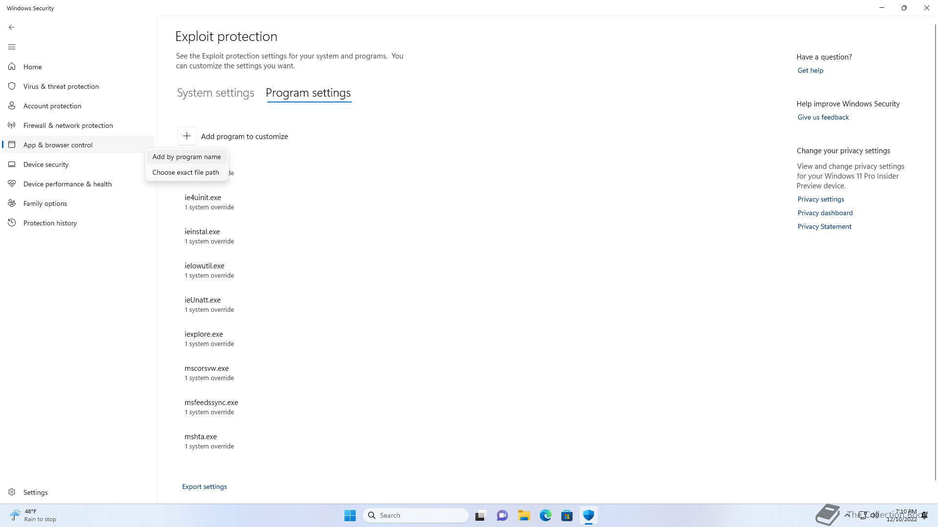Click the taskbar Search box
Image resolution: width=938 pixels, height=527 pixels.
[416, 515]
